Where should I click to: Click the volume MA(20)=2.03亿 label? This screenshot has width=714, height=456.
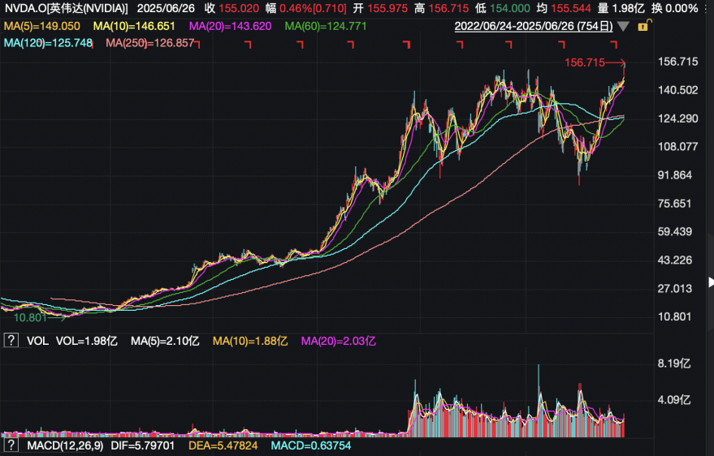pyautogui.click(x=339, y=341)
